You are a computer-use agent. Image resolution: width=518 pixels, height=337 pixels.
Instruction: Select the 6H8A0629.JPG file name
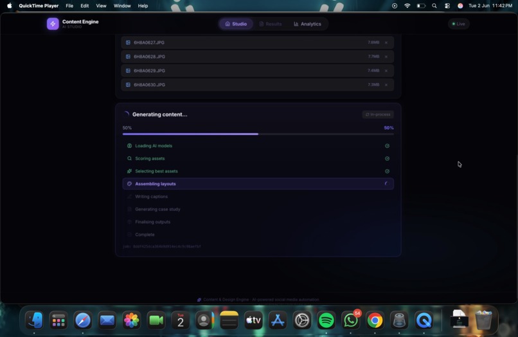point(149,71)
